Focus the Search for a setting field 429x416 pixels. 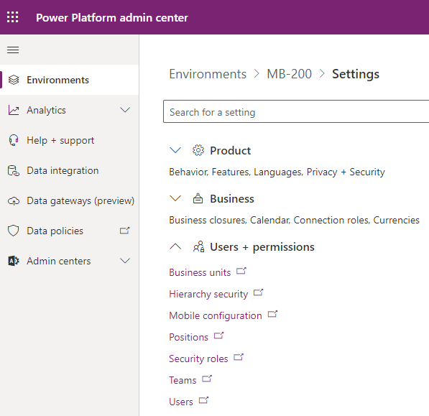(x=296, y=111)
